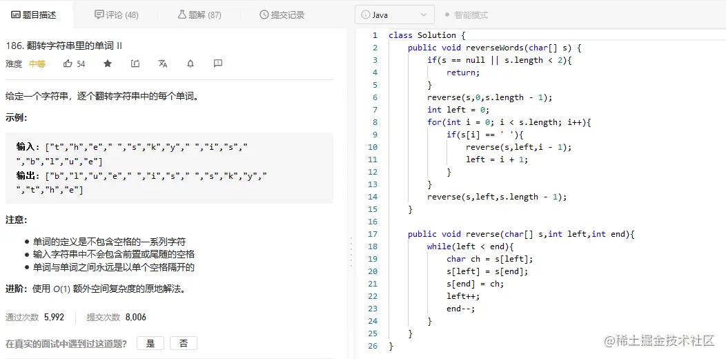Click the 通过次数 5,992 value
726x359 pixels.
tap(54, 318)
